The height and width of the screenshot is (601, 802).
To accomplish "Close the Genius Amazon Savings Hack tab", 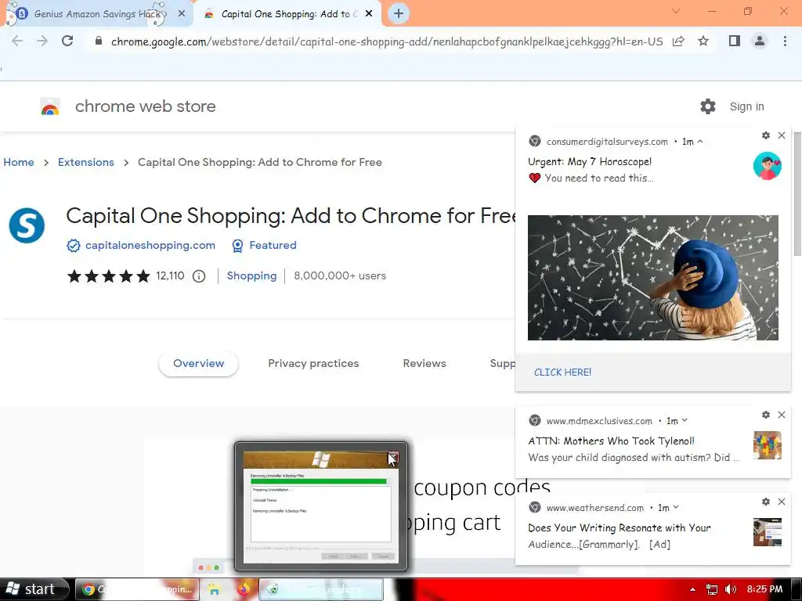I will (181, 14).
